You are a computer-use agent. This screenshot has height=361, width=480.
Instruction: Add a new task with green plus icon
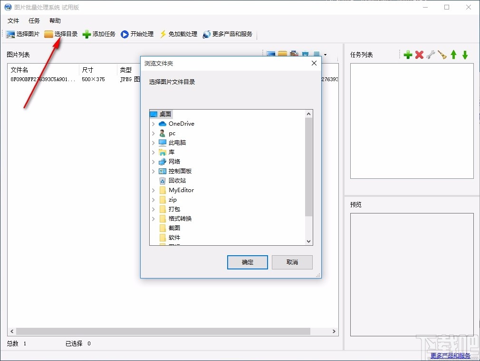[x=408, y=54]
